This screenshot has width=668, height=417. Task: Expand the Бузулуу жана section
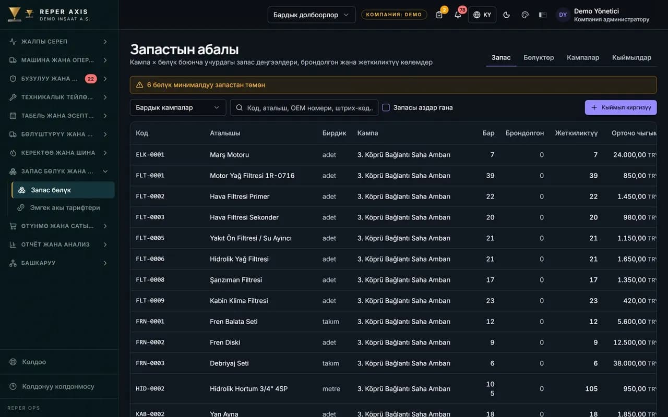point(59,79)
